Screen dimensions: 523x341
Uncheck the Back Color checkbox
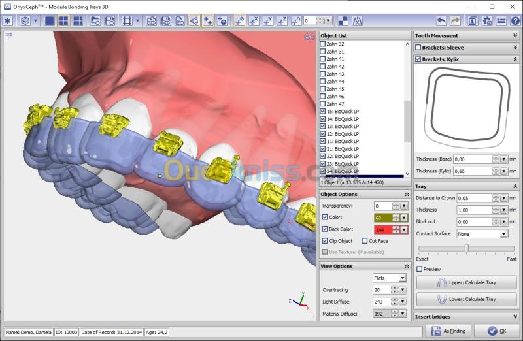coord(325,229)
